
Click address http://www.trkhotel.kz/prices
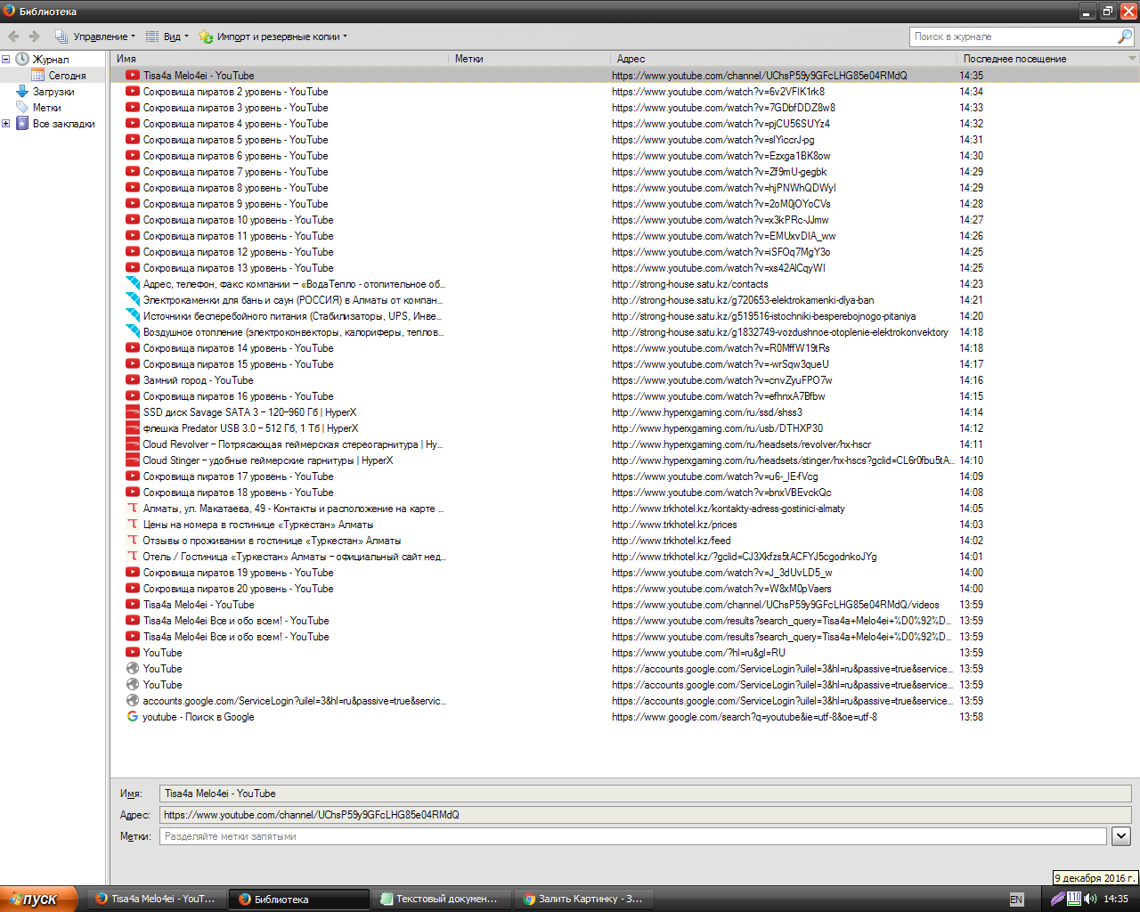click(x=674, y=525)
